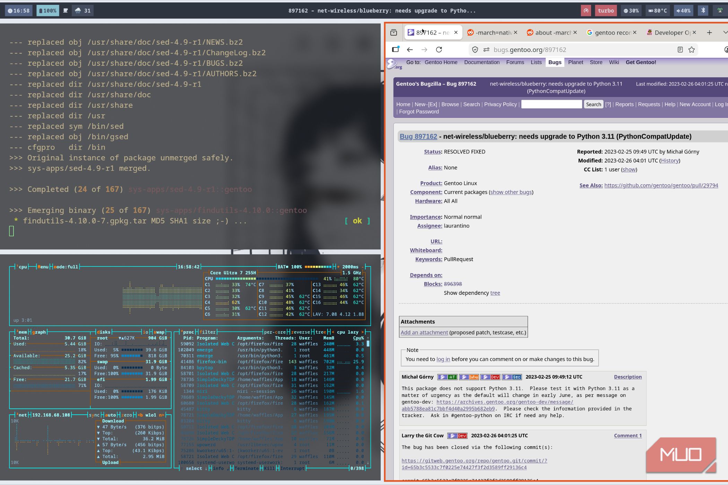This screenshot has height=485, width=728.
Task: Toggle the tree view option in btop
Action: click(321, 332)
